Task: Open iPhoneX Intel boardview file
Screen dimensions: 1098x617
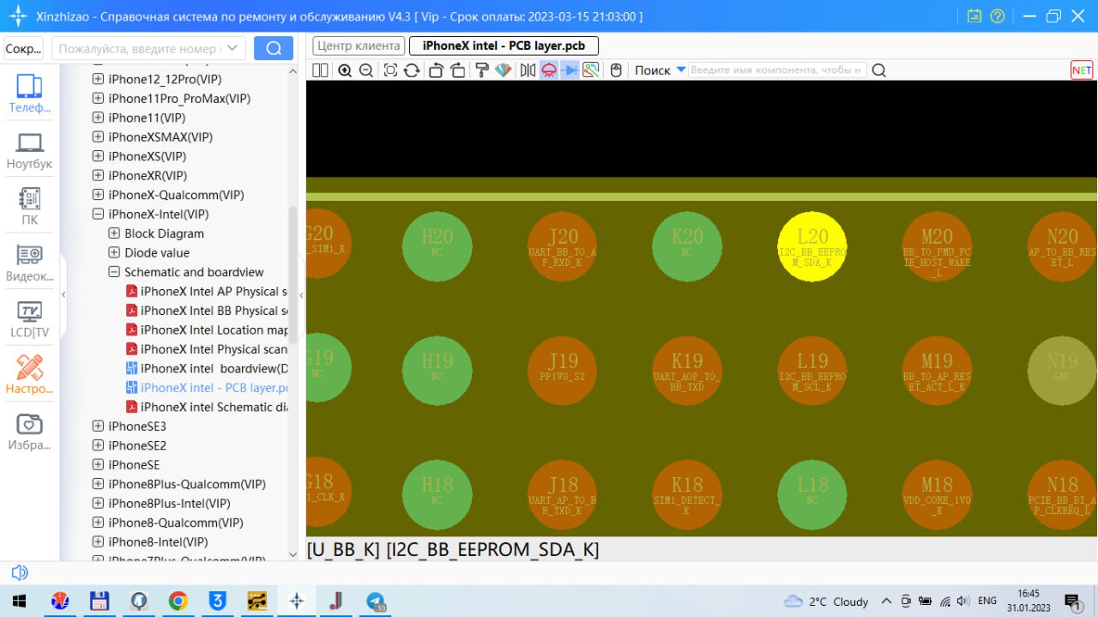Action: 207,369
